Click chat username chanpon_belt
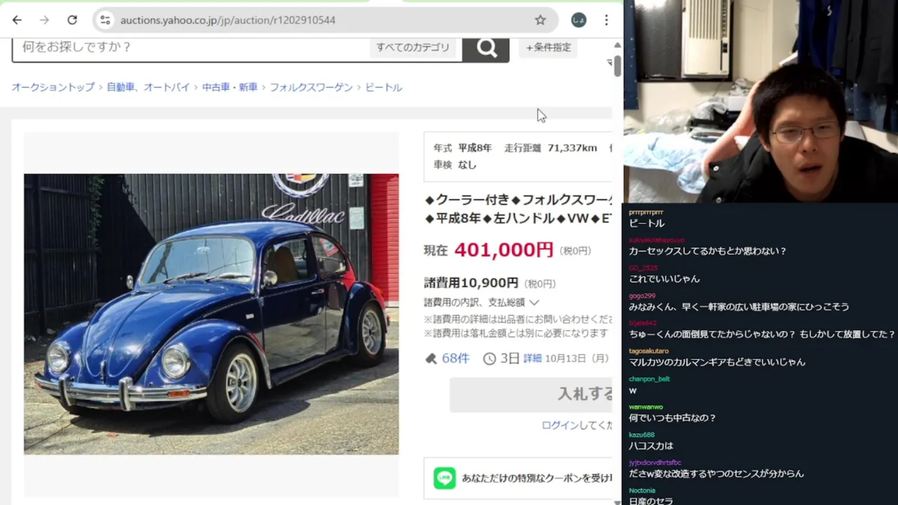This screenshot has height=505, width=898. pyautogui.click(x=649, y=379)
